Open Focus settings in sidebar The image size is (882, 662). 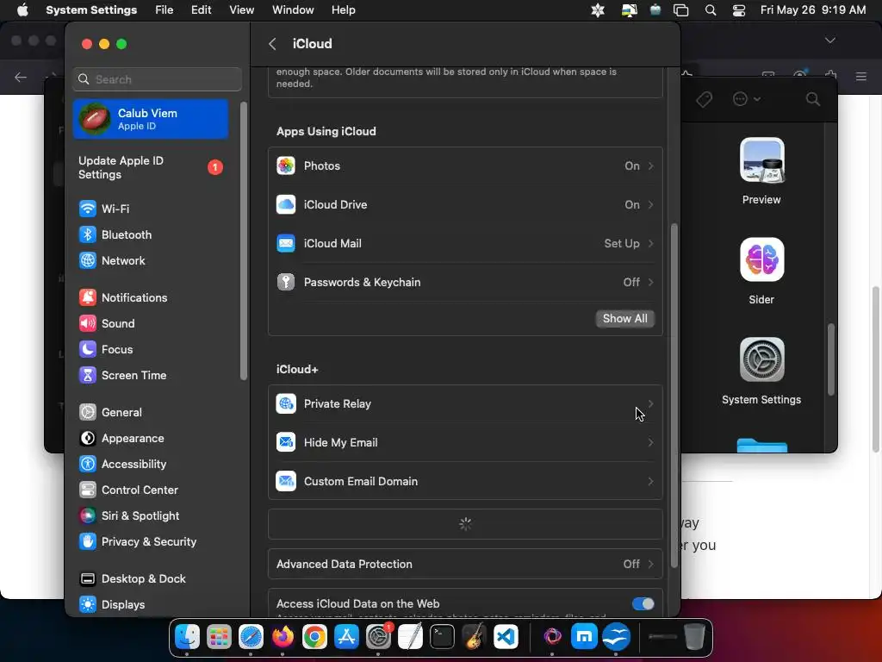[x=151, y=350]
